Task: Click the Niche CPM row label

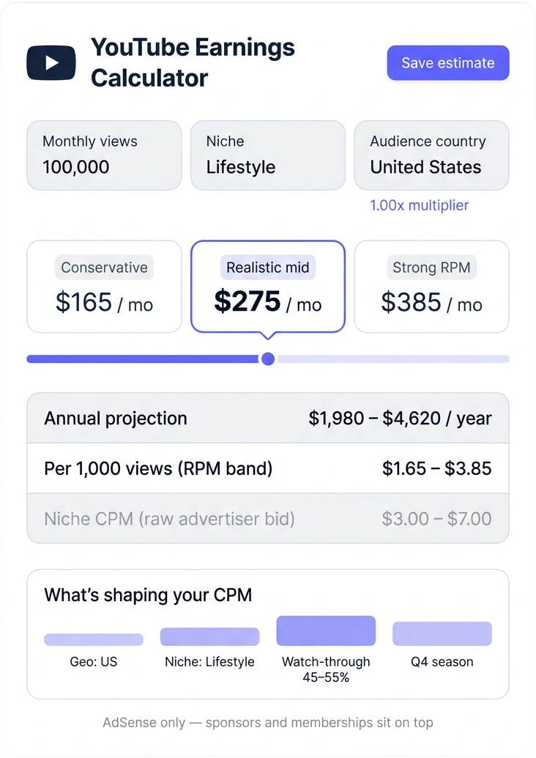Action: click(x=169, y=519)
